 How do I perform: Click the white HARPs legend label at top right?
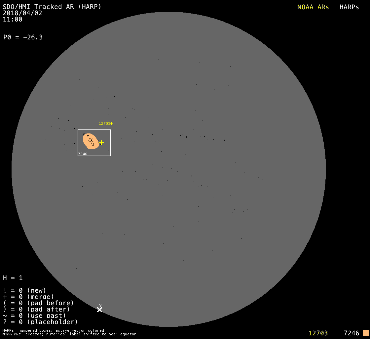(x=349, y=7)
